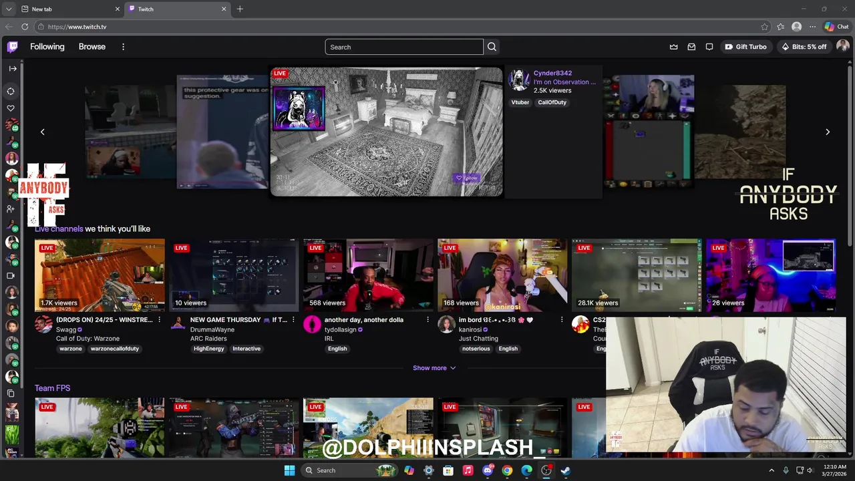Open options for Swagg stream card
The width and height of the screenshot is (855, 481).
click(159, 320)
